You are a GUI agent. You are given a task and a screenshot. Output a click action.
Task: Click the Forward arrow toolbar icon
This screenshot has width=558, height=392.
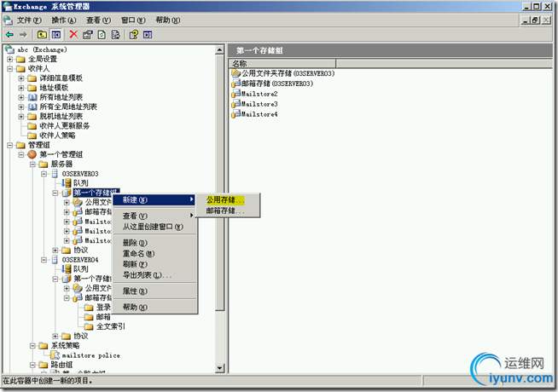coord(23,34)
